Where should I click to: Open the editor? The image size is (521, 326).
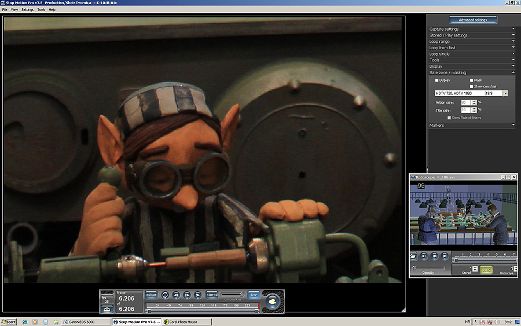pyautogui.click(x=151, y=295)
